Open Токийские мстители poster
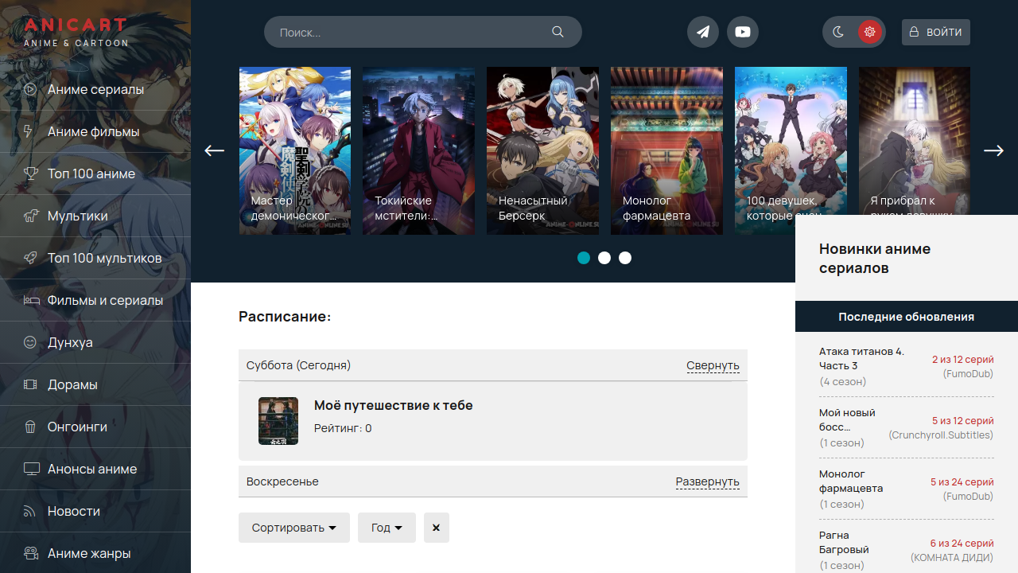Screen dimensions: 1018x573 coord(418,150)
